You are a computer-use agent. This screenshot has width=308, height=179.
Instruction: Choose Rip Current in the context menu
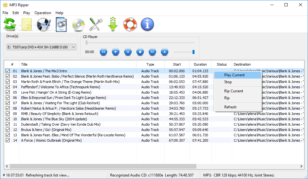tap(237, 91)
